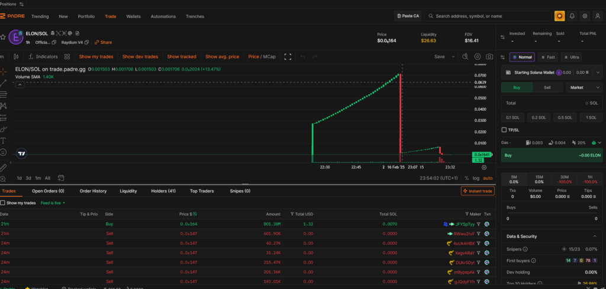Toggle Show avg. price line
The image size is (606, 289).
click(x=223, y=56)
